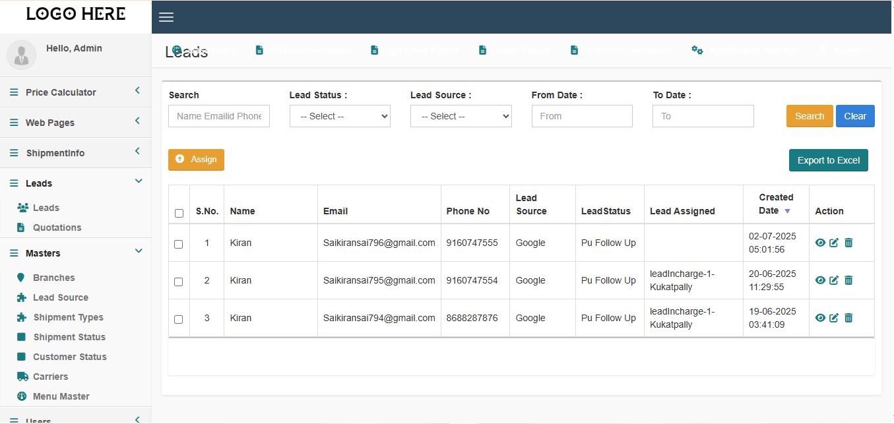Click the From Date input field
This screenshot has height=424, width=894.
581,116
